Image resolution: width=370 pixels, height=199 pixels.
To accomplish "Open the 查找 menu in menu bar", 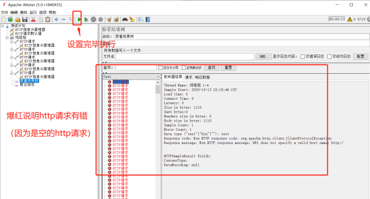I will [24, 12].
